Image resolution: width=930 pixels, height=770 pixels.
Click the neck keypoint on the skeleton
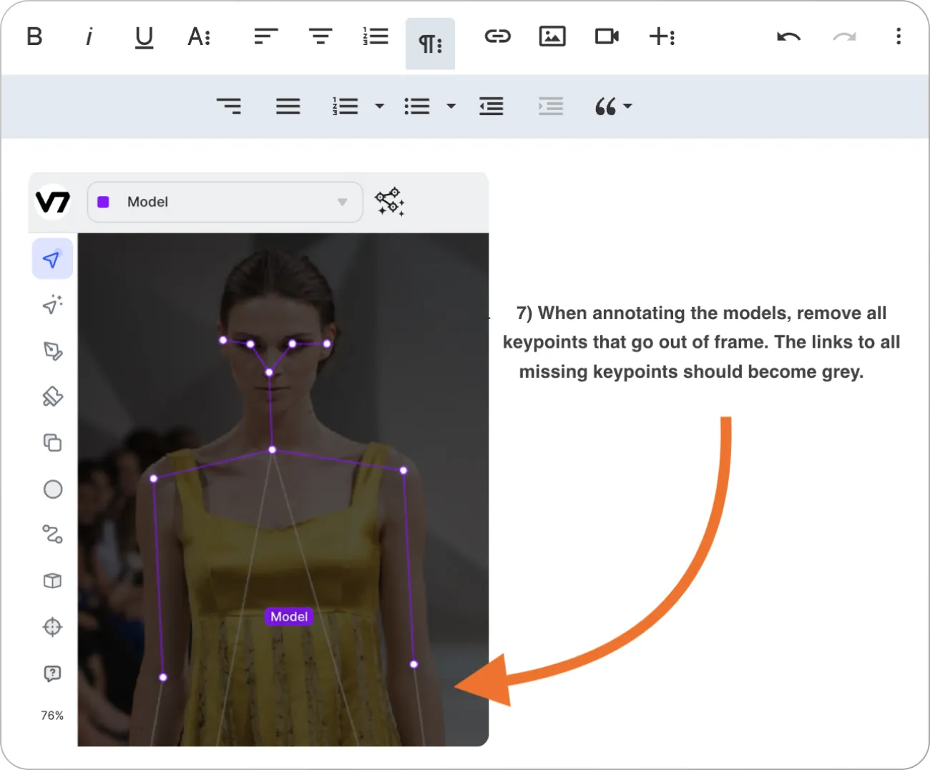[272, 450]
